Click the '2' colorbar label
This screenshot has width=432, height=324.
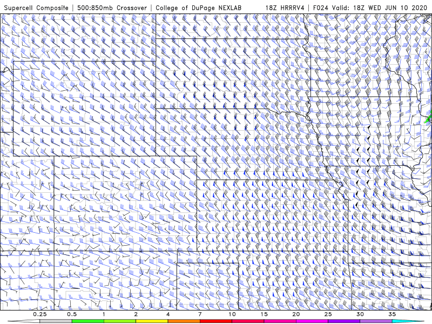[x=136, y=314]
